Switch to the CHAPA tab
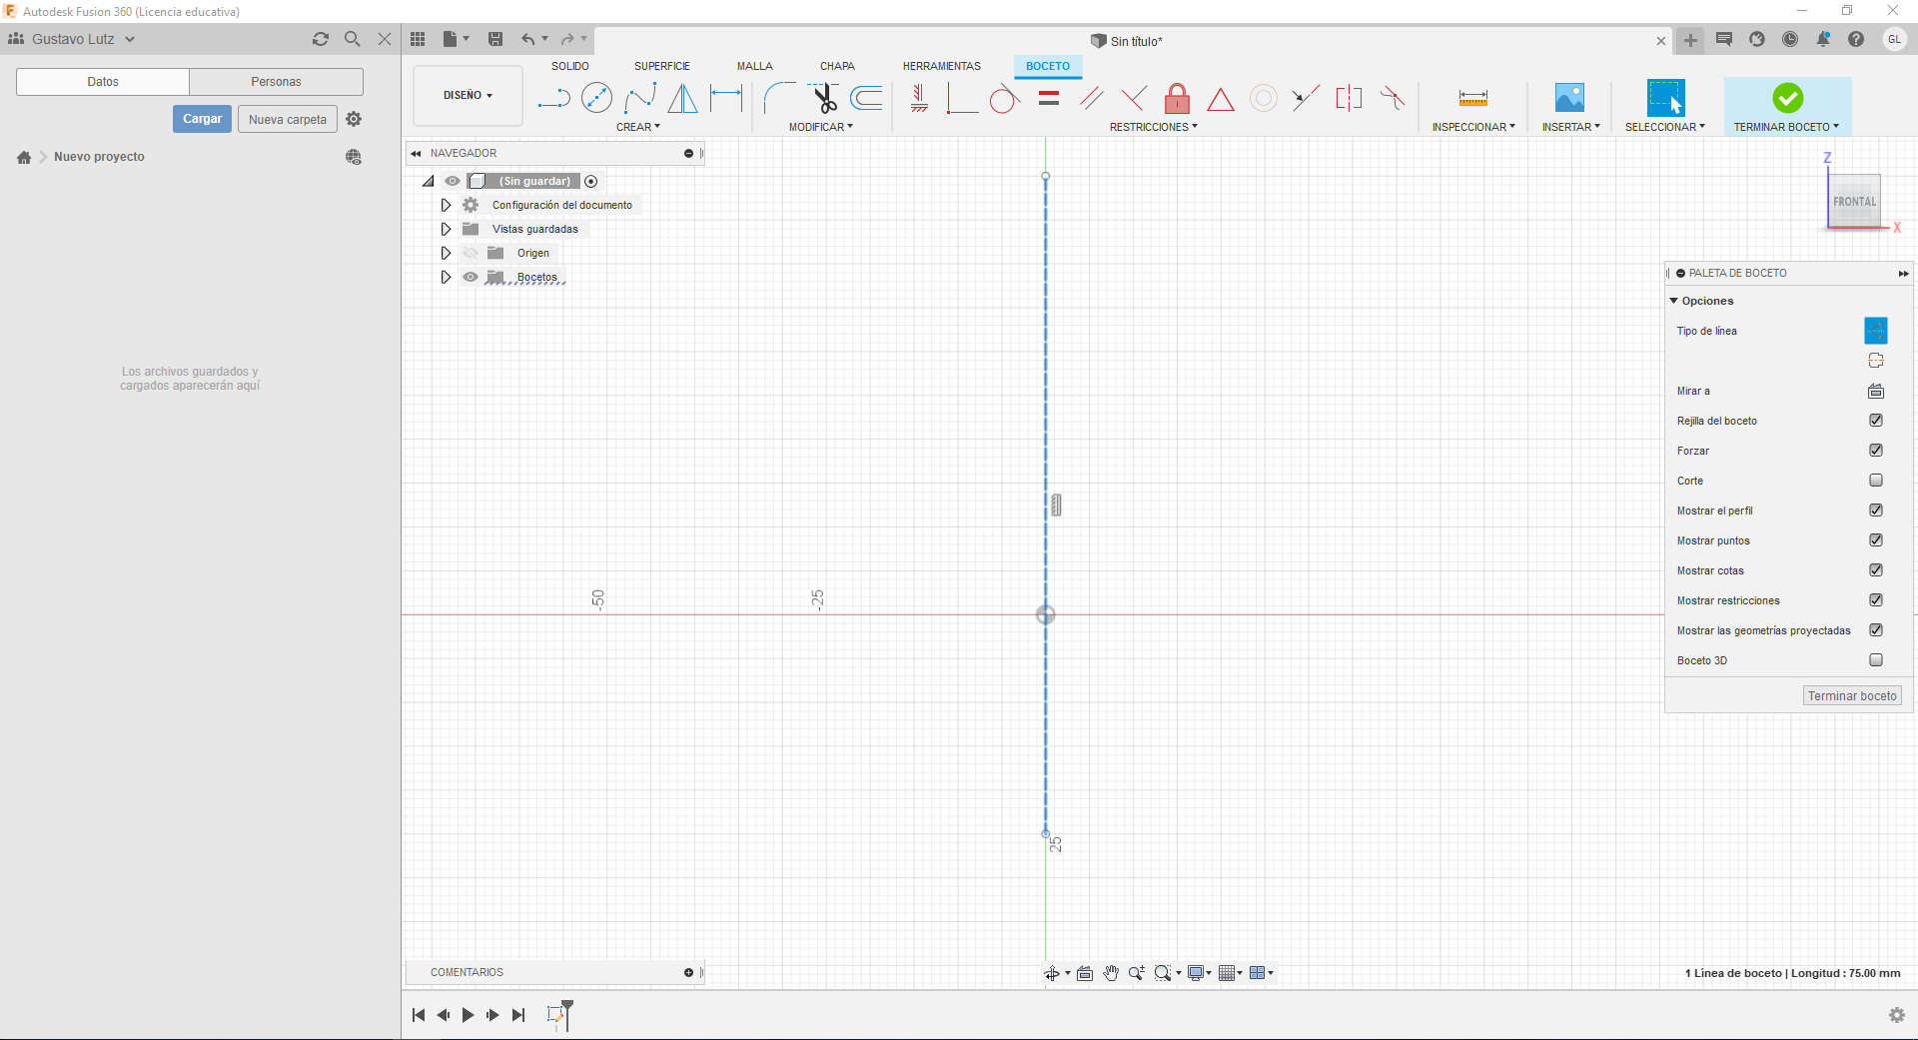This screenshot has height=1040, width=1918. pyautogui.click(x=837, y=66)
